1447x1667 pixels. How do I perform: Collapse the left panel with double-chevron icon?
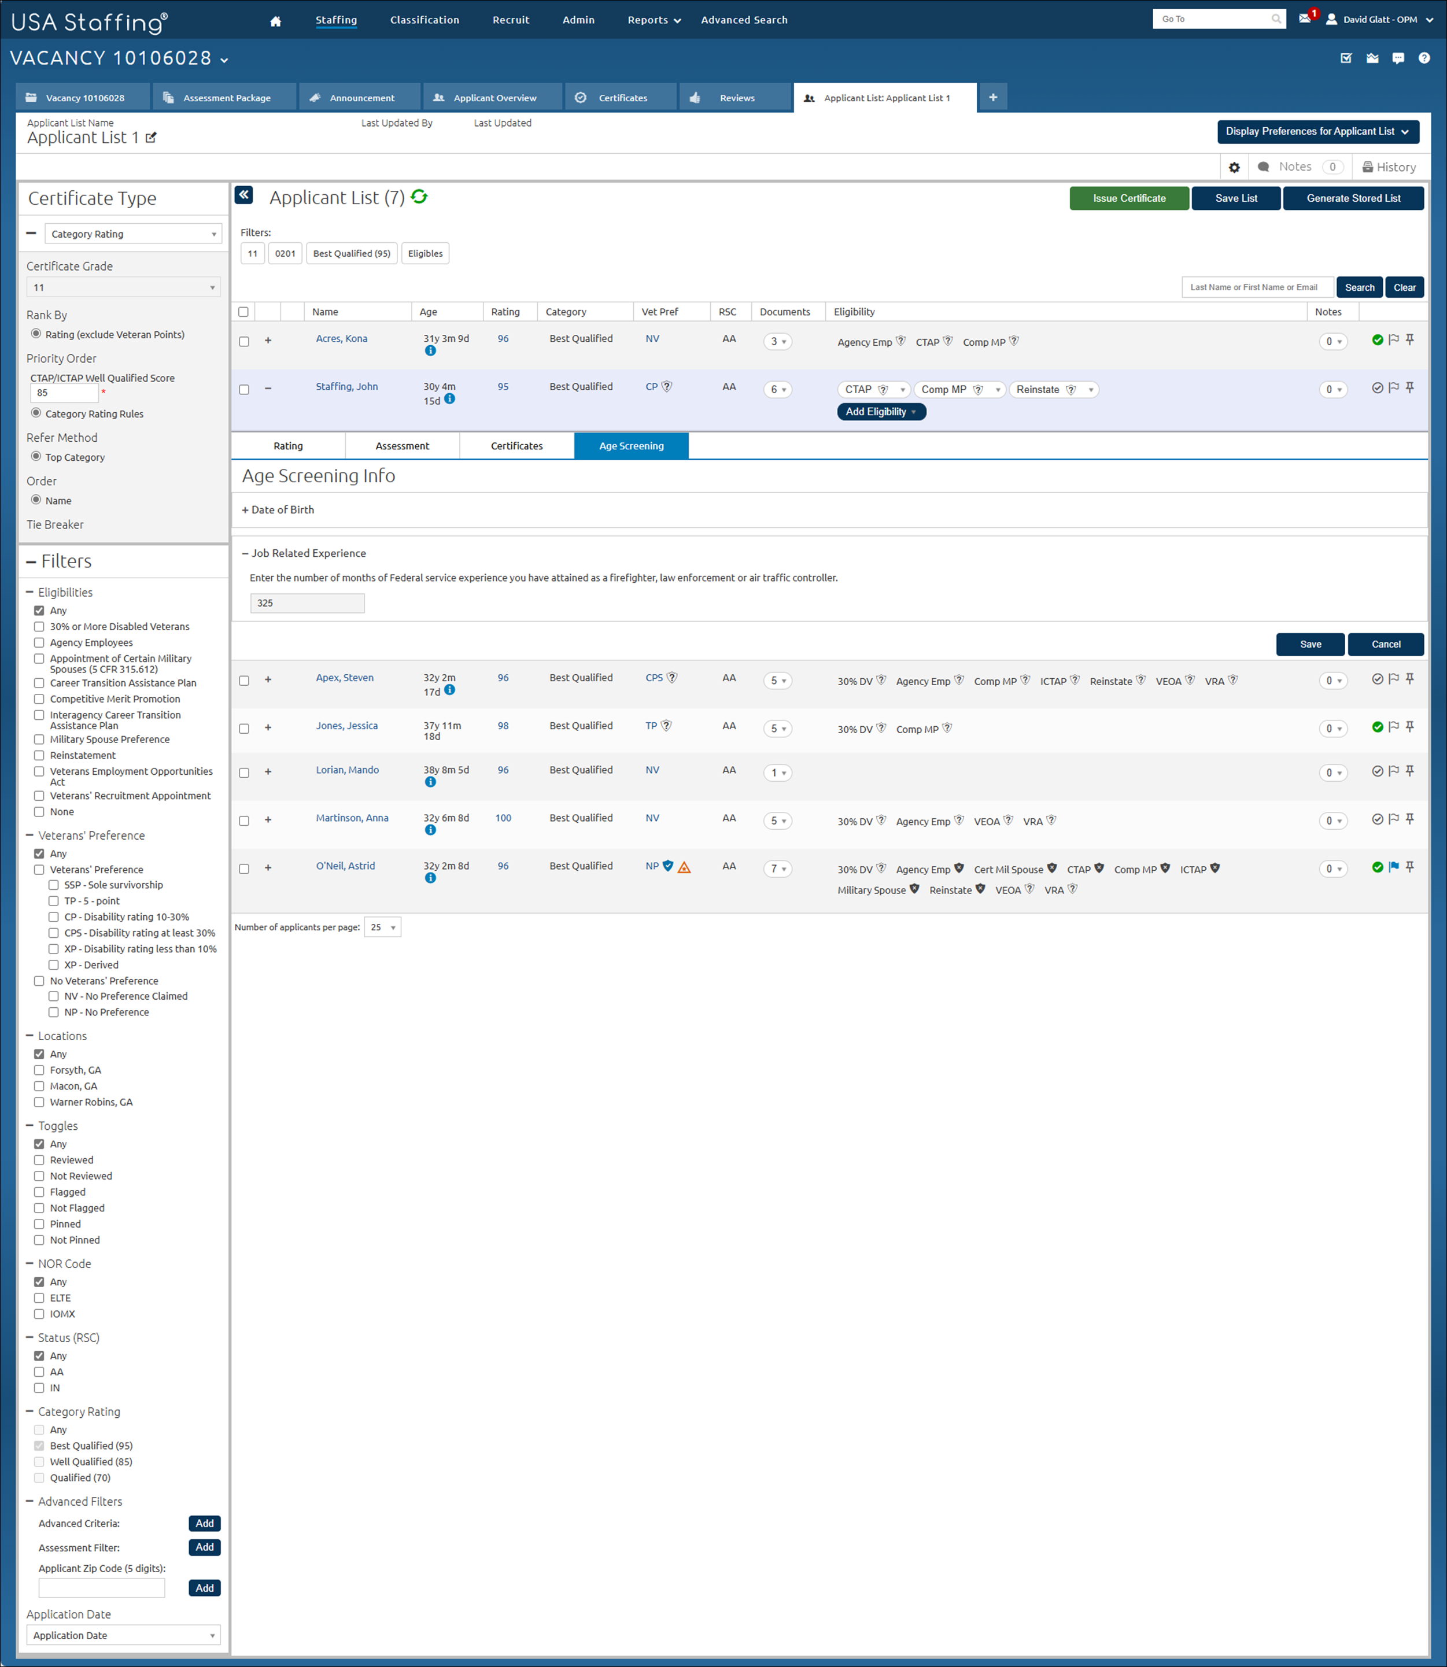click(x=244, y=195)
